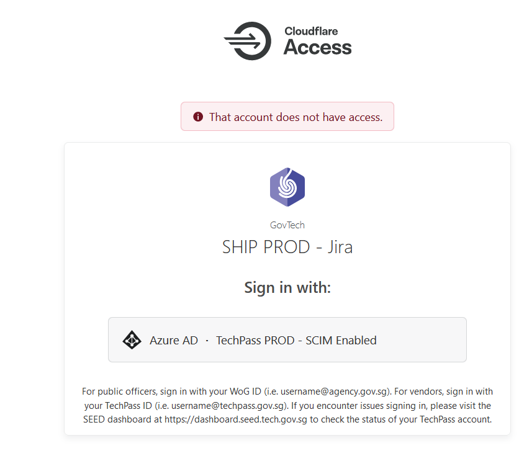The height and width of the screenshot is (461, 519).
Task: Click the "Sign in with:" heading
Action: (x=287, y=287)
